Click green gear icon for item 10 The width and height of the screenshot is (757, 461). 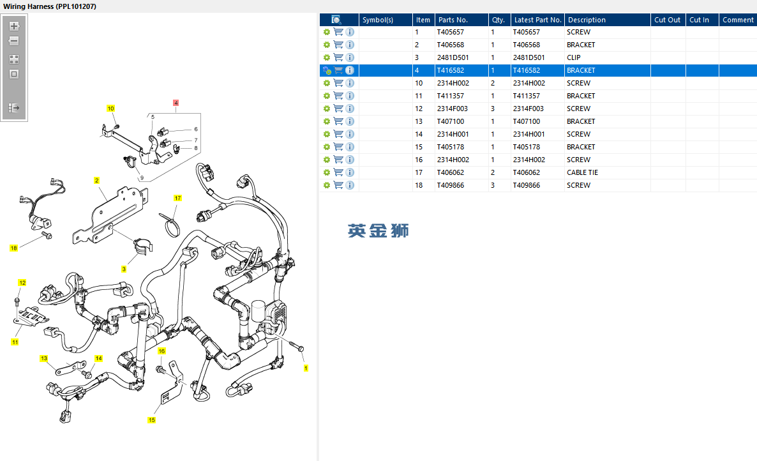pos(327,83)
